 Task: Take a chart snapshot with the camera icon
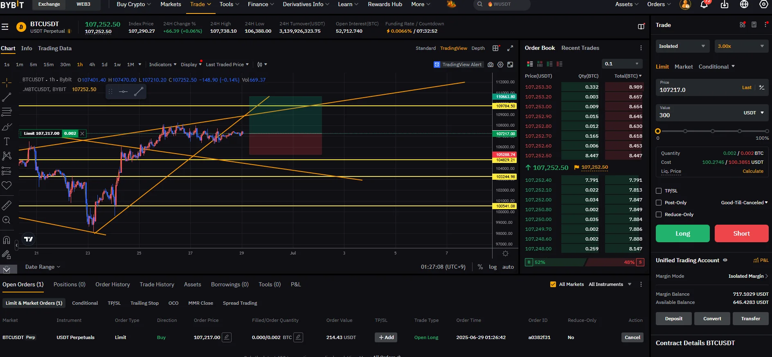coord(491,65)
